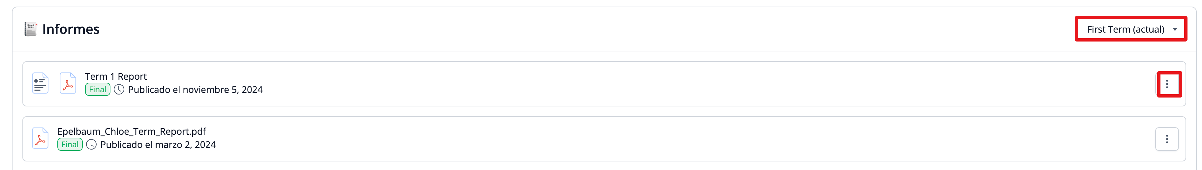
Task: Open the First Term (actual) dropdown
Action: (x=1125, y=29)
